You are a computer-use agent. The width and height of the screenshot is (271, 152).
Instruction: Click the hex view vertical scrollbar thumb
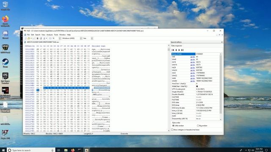click(169, 49)
